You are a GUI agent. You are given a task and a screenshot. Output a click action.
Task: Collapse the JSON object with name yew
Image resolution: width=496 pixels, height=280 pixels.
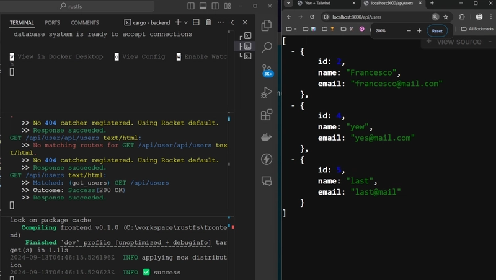[x=293, y=105]
